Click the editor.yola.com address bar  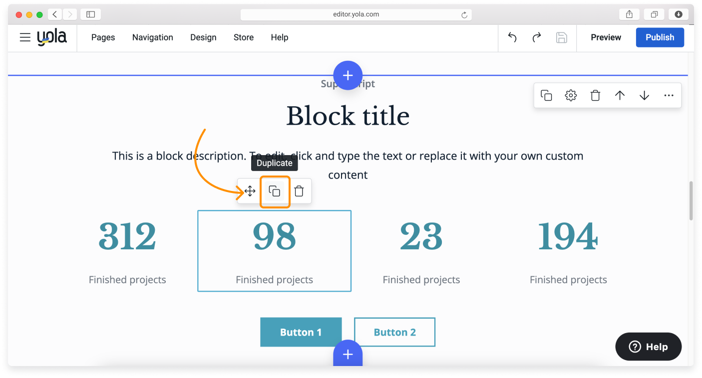(x=355, y=14)
